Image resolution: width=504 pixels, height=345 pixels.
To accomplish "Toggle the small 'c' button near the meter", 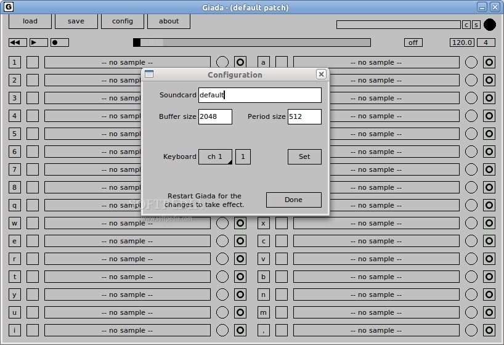I will pyautogui.click(x=466, y=25).
